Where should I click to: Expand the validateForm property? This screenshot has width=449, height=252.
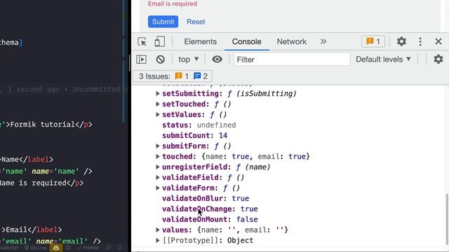pyautogui.click(x=157, y=188)
